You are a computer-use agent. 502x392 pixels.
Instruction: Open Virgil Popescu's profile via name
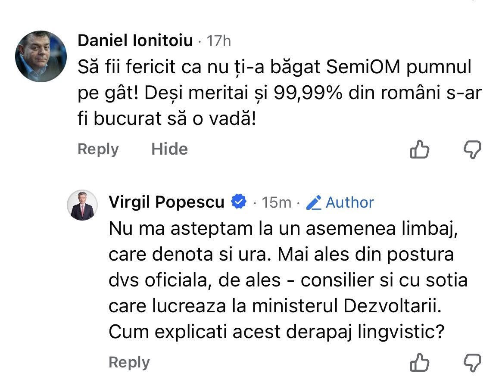coord(166,202)
